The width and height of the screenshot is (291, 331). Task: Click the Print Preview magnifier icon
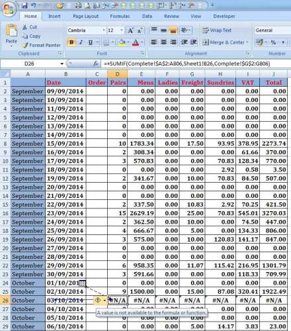click(x=87, y=5)
